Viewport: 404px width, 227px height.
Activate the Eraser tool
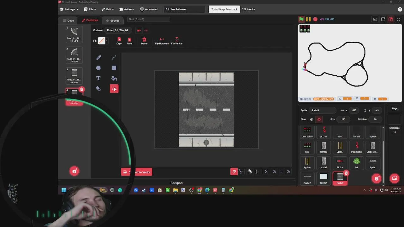pos(98,89)
